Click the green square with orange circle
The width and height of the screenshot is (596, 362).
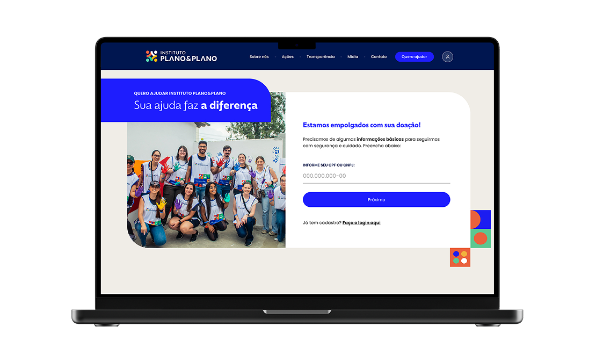tap(481, 238)
